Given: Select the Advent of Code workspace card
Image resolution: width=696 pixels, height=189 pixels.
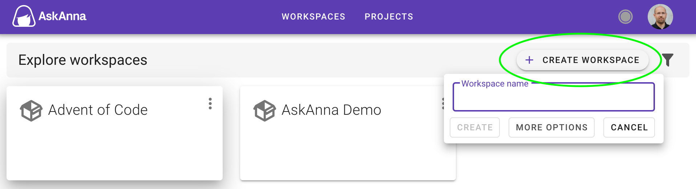Looking at the screenshot, I should 114,133.
